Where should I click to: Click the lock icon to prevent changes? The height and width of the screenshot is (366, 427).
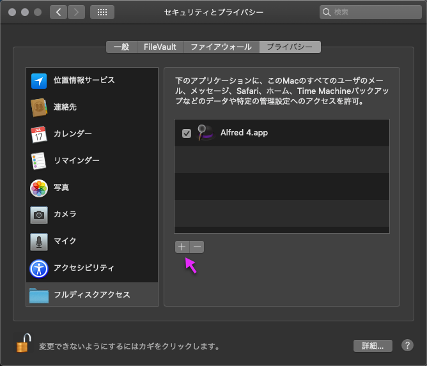(x=24, y=343)
